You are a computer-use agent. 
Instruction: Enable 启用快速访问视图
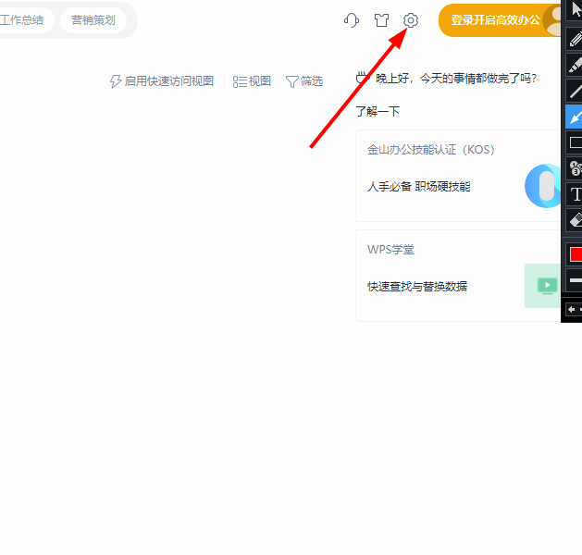click(x=161, y=80)
